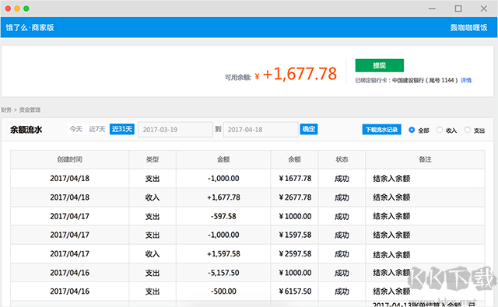Click the 状态 column header
This screenshot has height=307, width=498.
pos(342,159)
